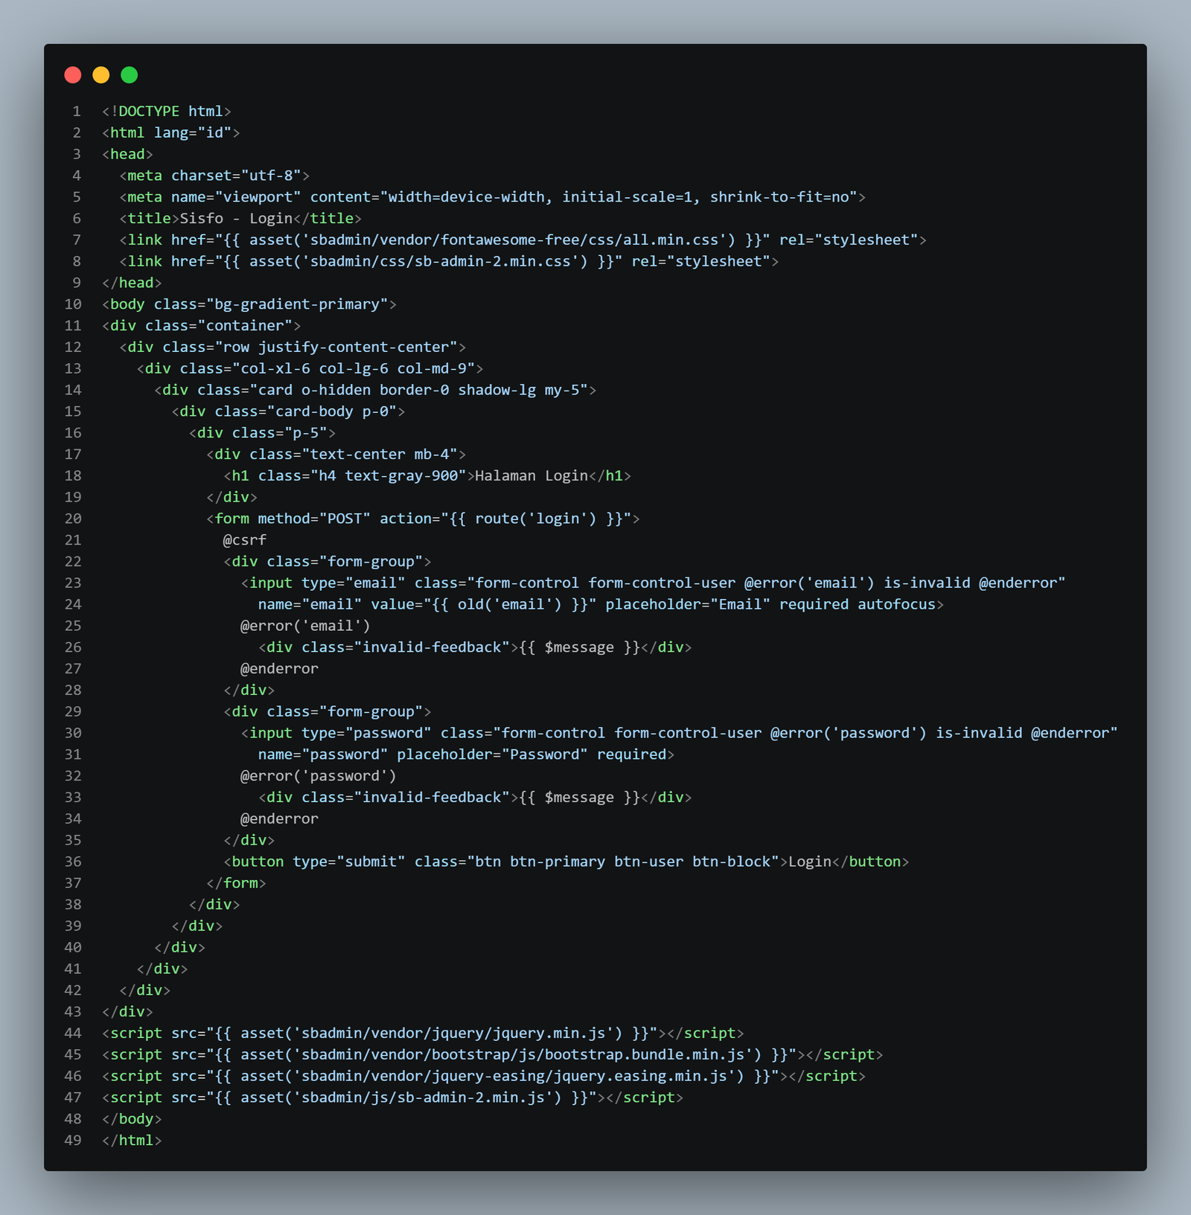Click the jquery.min.js script line

pyautogui.click(x=423, y=1033)
